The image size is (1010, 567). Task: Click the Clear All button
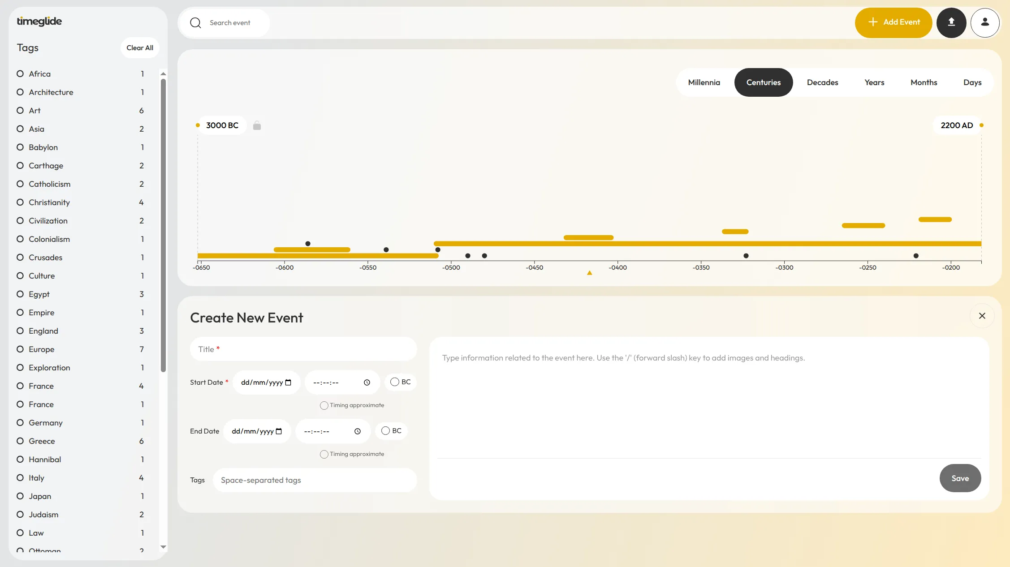139,47
